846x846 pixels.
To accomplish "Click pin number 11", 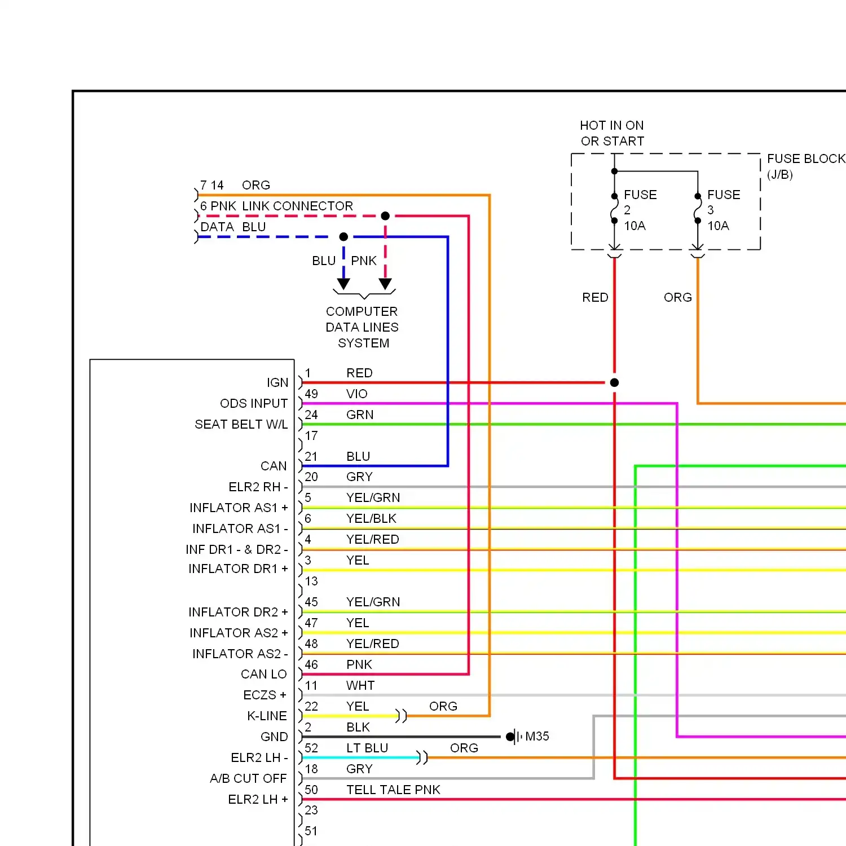I will [x=311, y=685].
